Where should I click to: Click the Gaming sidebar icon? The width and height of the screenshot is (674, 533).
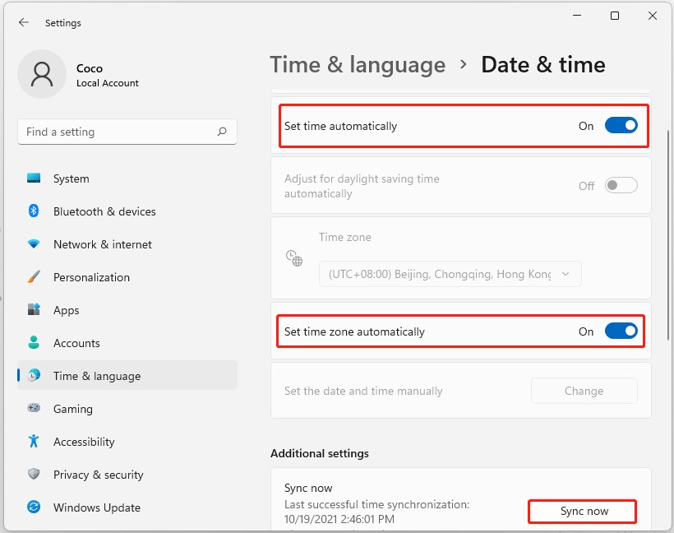click(33, 409)
